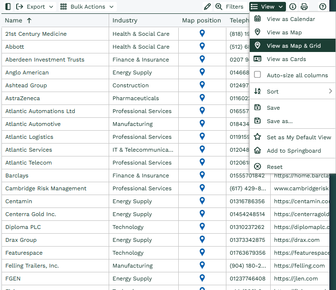
Task: Open the https://felling.com link
Action: [x=299, y=266]
